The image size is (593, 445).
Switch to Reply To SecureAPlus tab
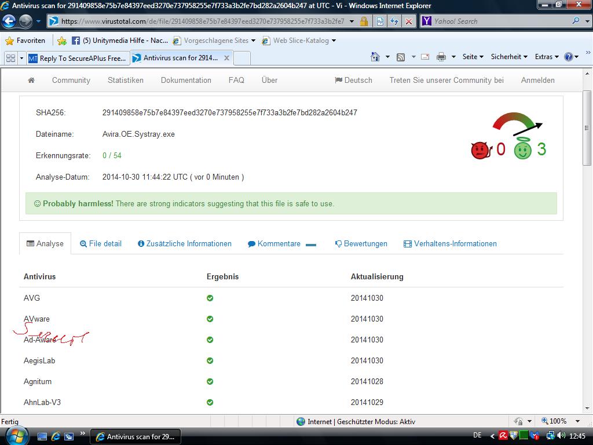(x=78, y=58)
